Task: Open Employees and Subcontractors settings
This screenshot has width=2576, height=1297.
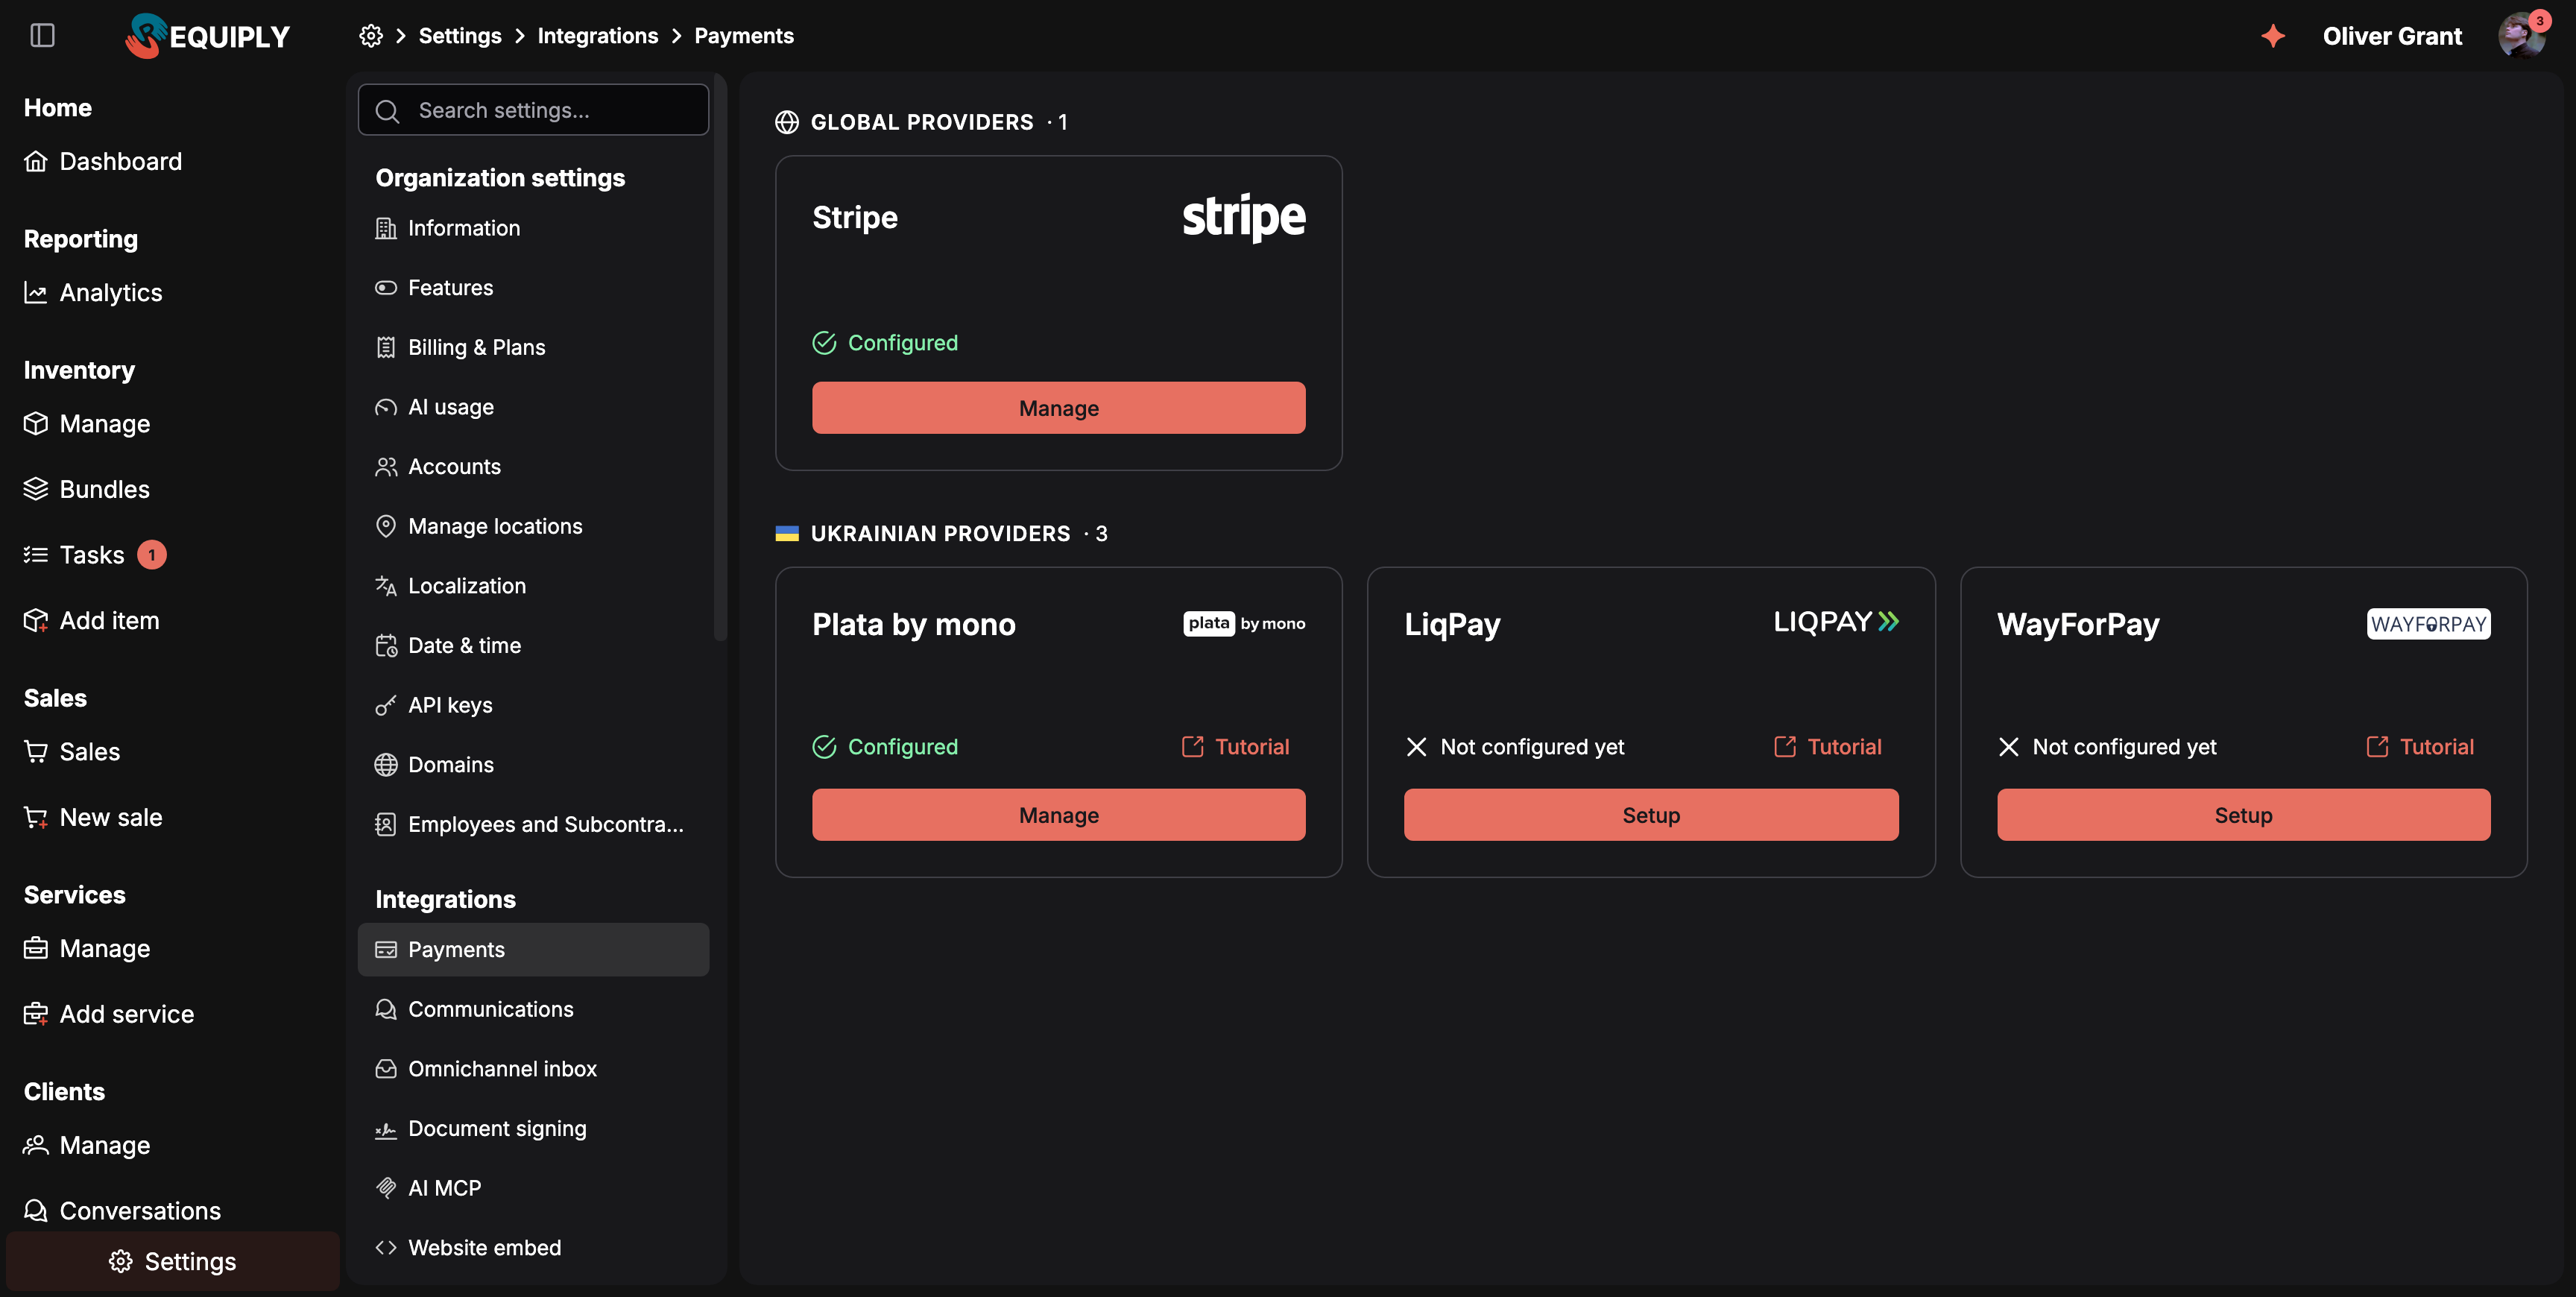Action: pos(533,825)
